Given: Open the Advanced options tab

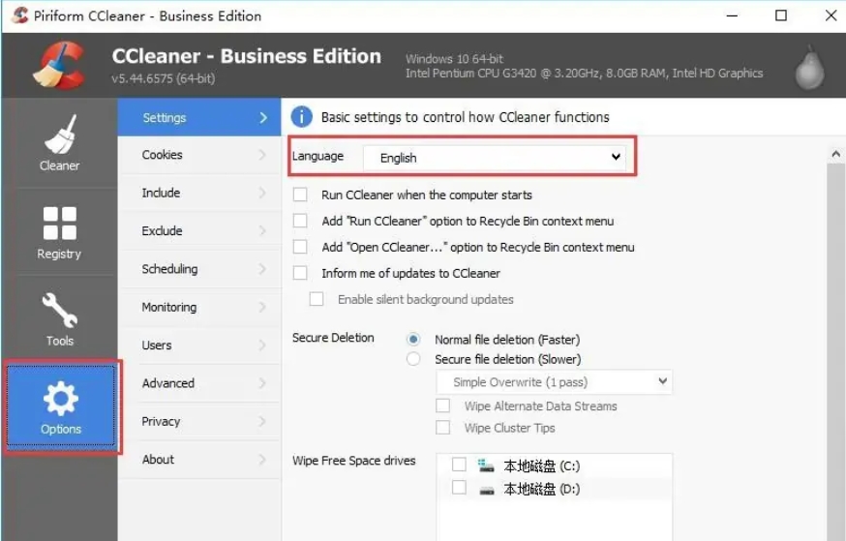Looking at the screenshot, I should [x=168, y=383].
